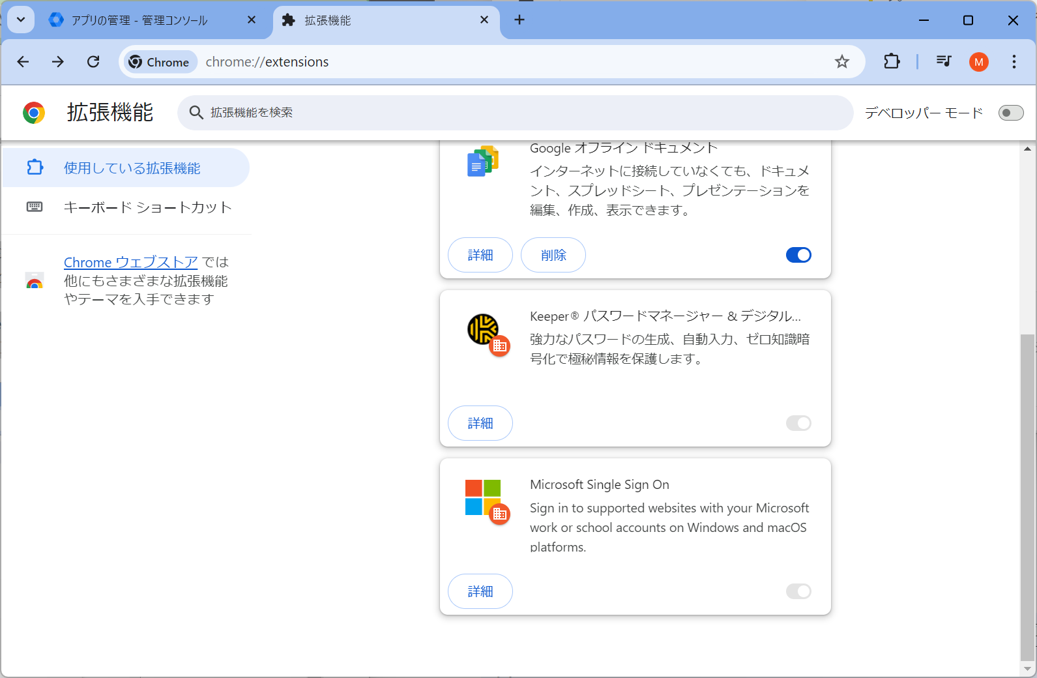Maximize the Chrome window

[969, 20]
